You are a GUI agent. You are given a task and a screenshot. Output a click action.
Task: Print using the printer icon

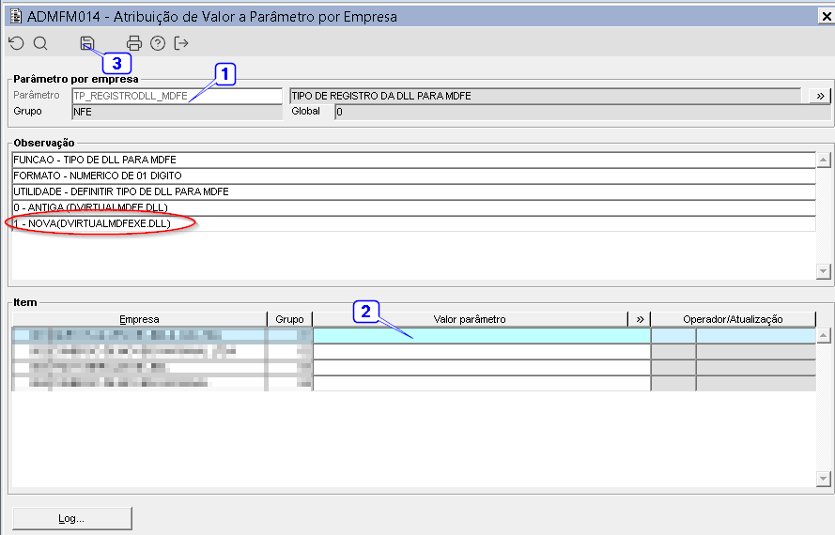point(134,43)
